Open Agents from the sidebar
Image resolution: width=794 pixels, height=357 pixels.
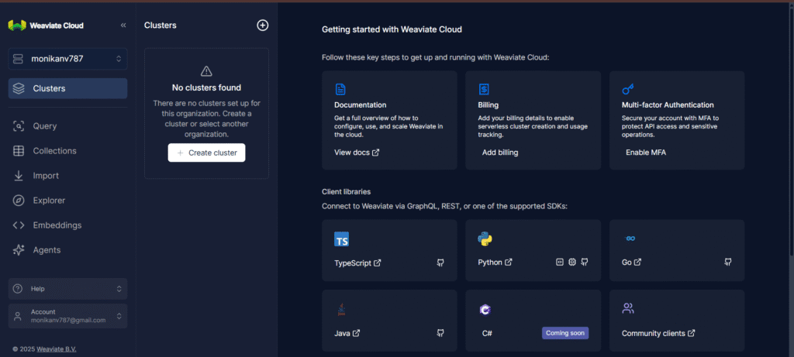coord(47,250)
